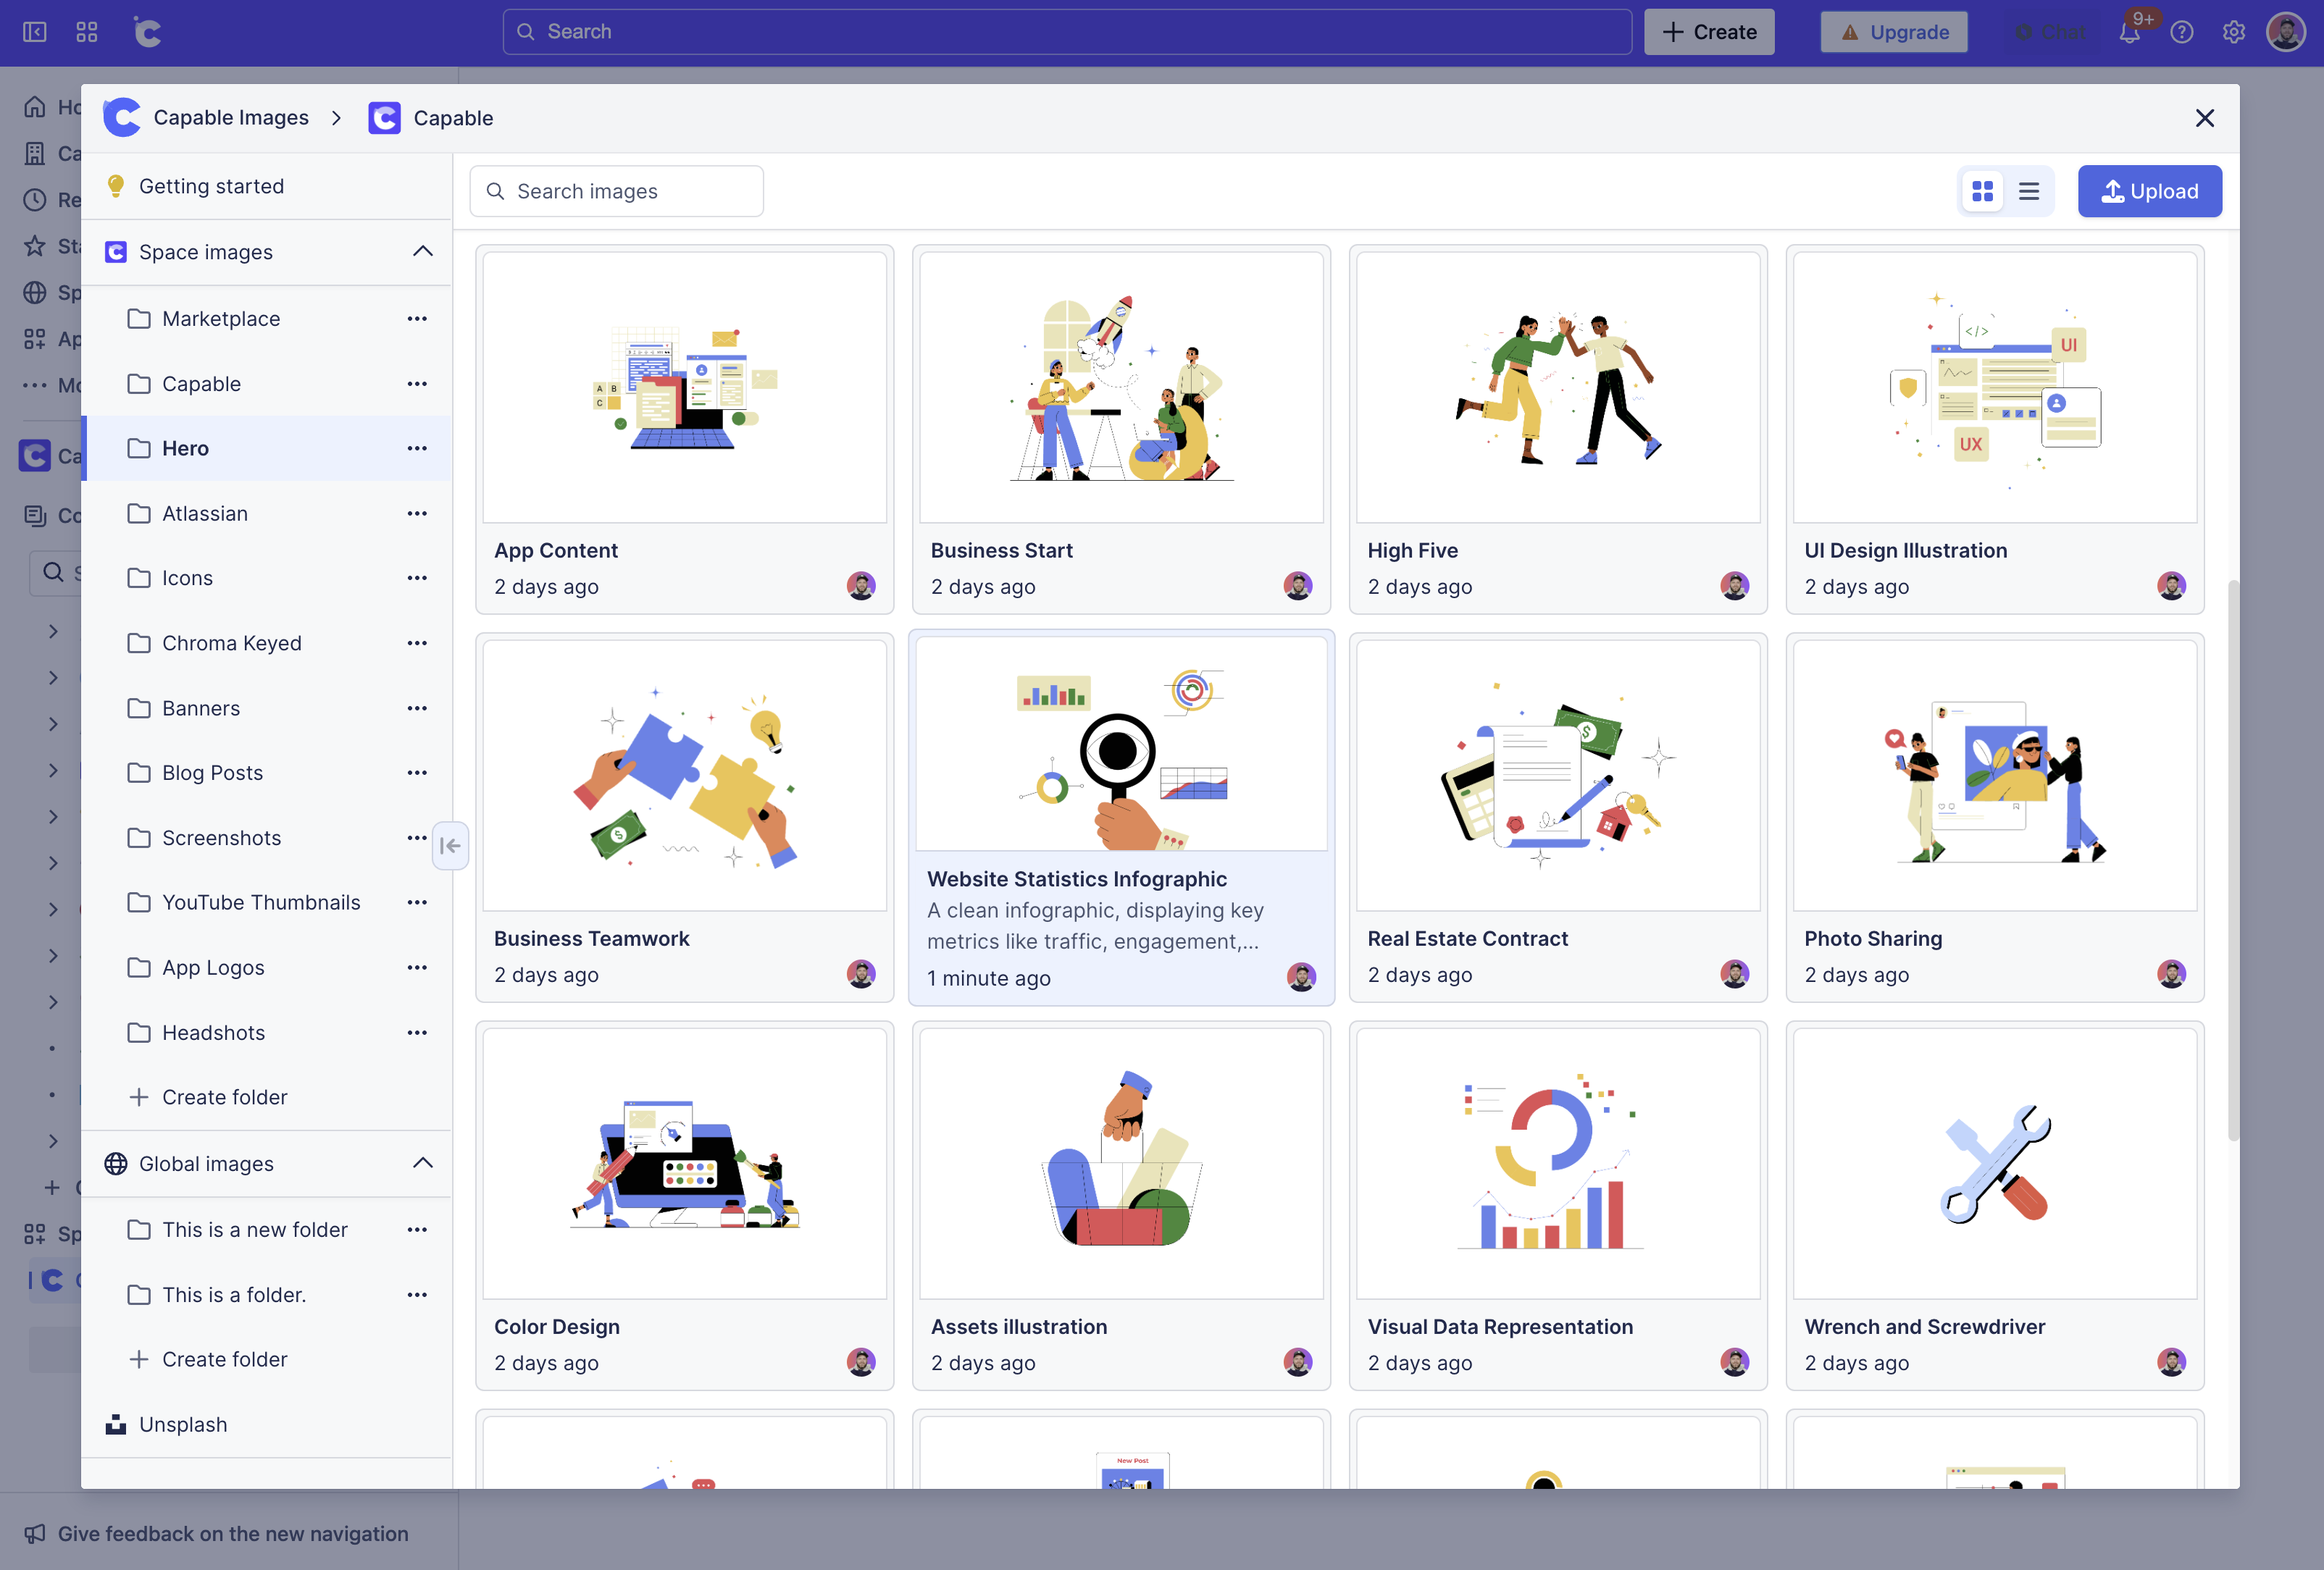The image size is (2324, 1570).
Task: Collapse the Global images section
Action: [423, 1163]
